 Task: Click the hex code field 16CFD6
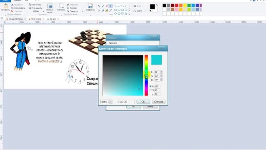pos(126,102)
